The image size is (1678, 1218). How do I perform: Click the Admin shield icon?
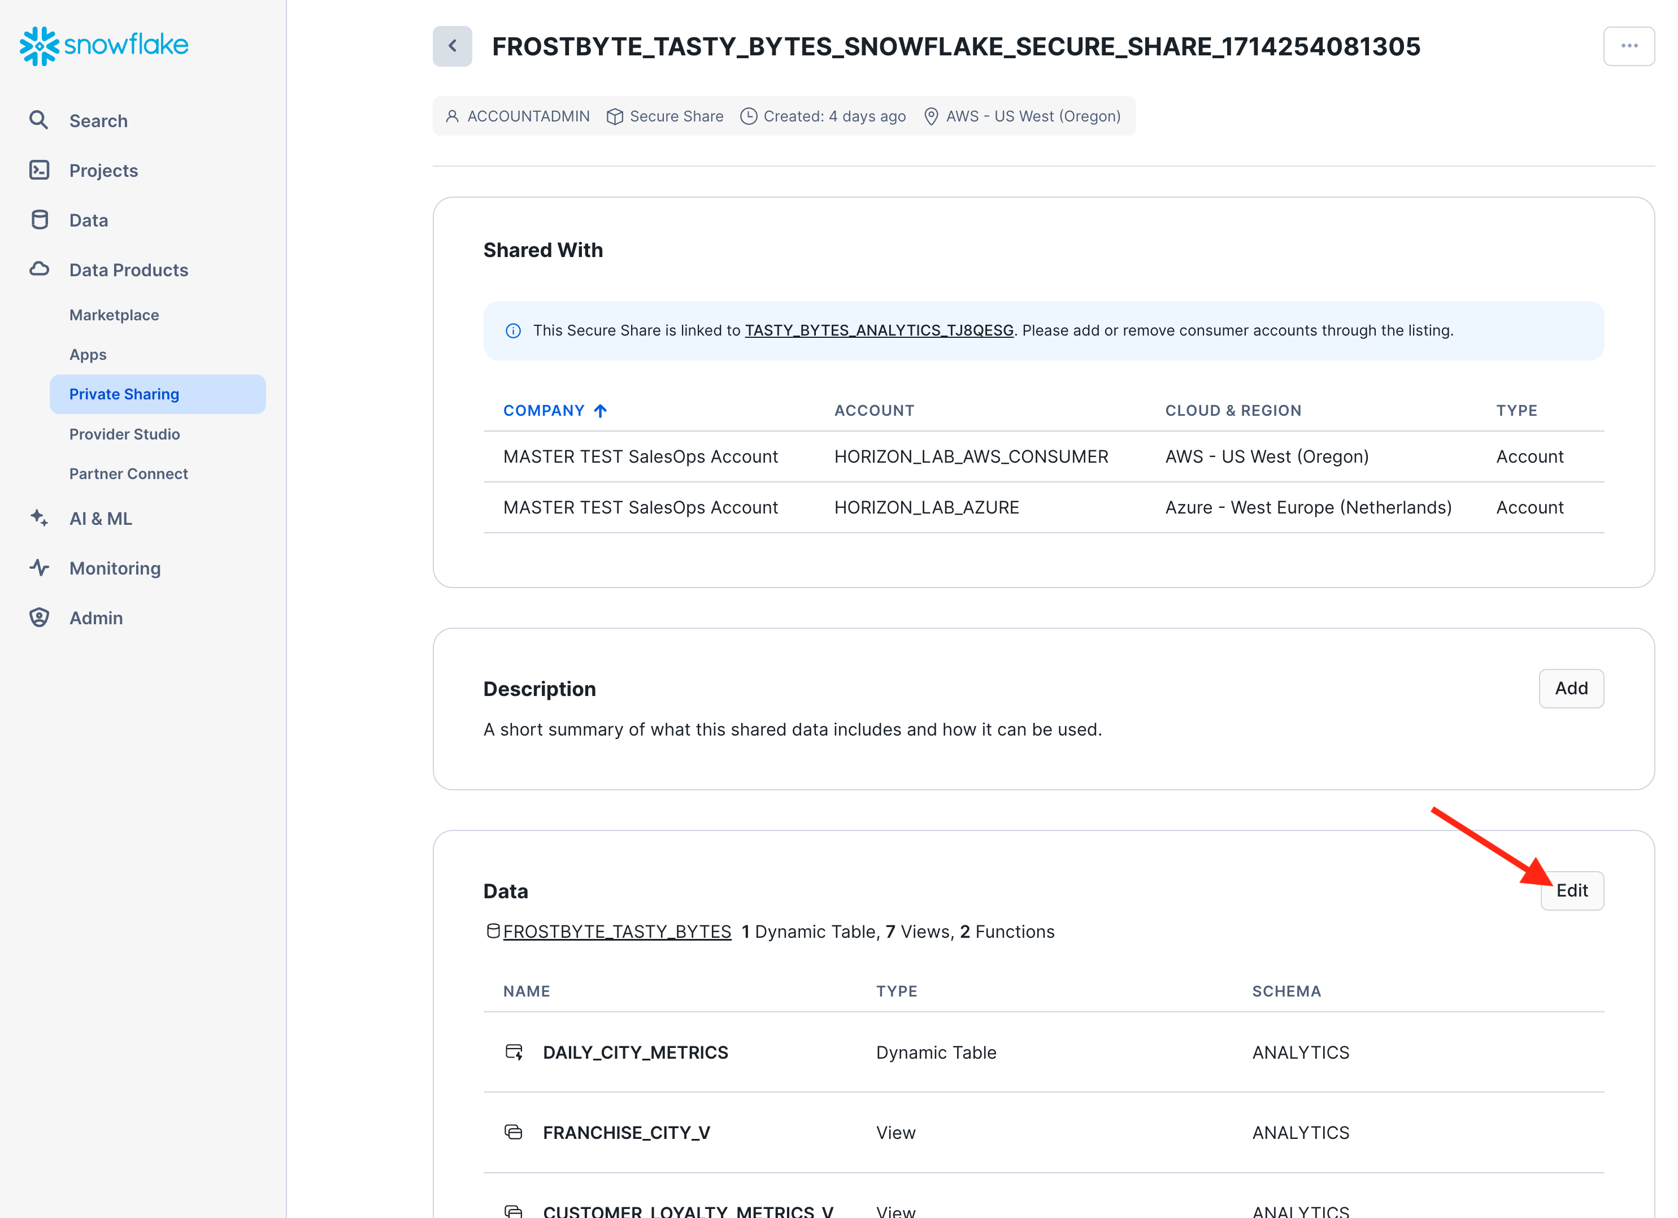tap(39, 617)
